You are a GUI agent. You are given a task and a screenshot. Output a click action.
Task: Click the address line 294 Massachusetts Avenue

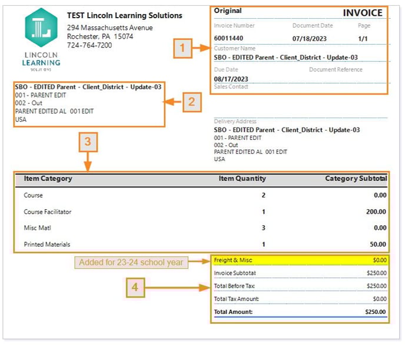(109, 28)
